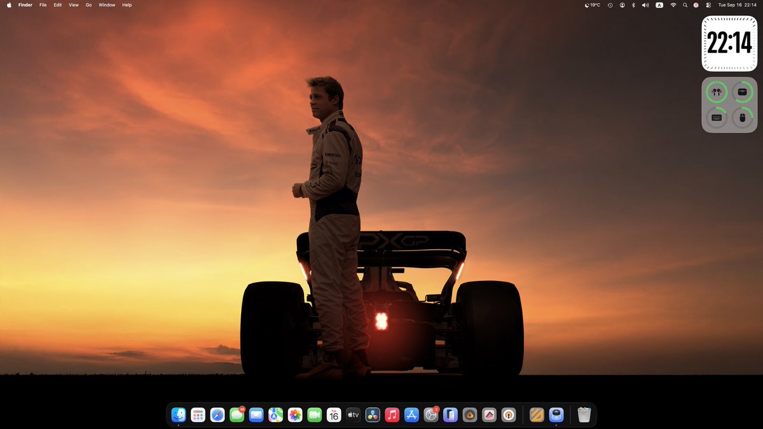
Task: Open the Help menu
Action: click(127, 4)
